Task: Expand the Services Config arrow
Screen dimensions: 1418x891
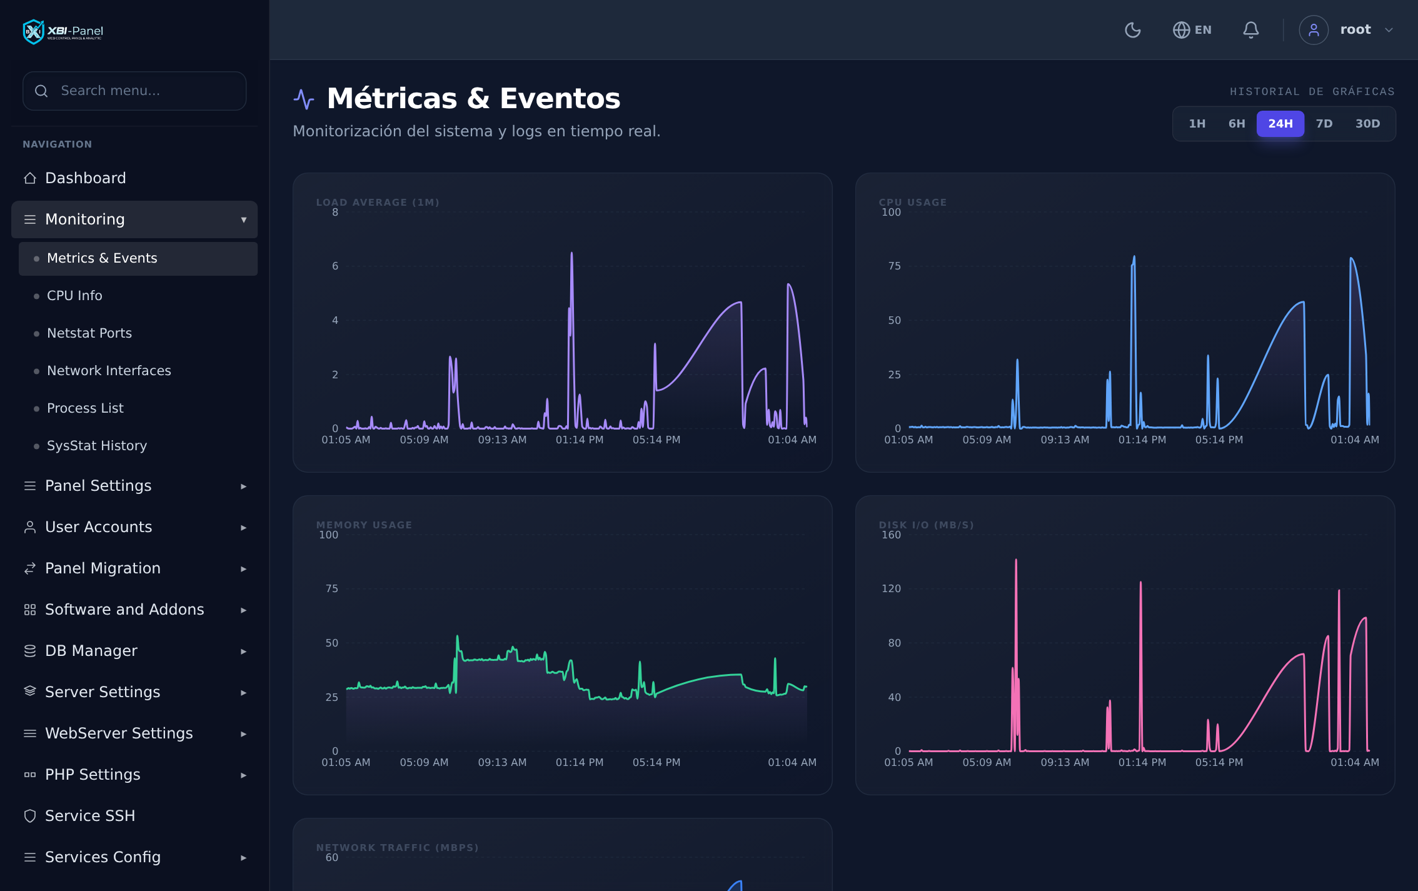Action: [243, 858]
